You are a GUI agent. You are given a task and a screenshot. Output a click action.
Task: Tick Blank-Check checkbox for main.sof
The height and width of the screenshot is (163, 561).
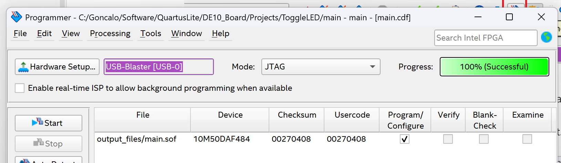tap(484, 139)
